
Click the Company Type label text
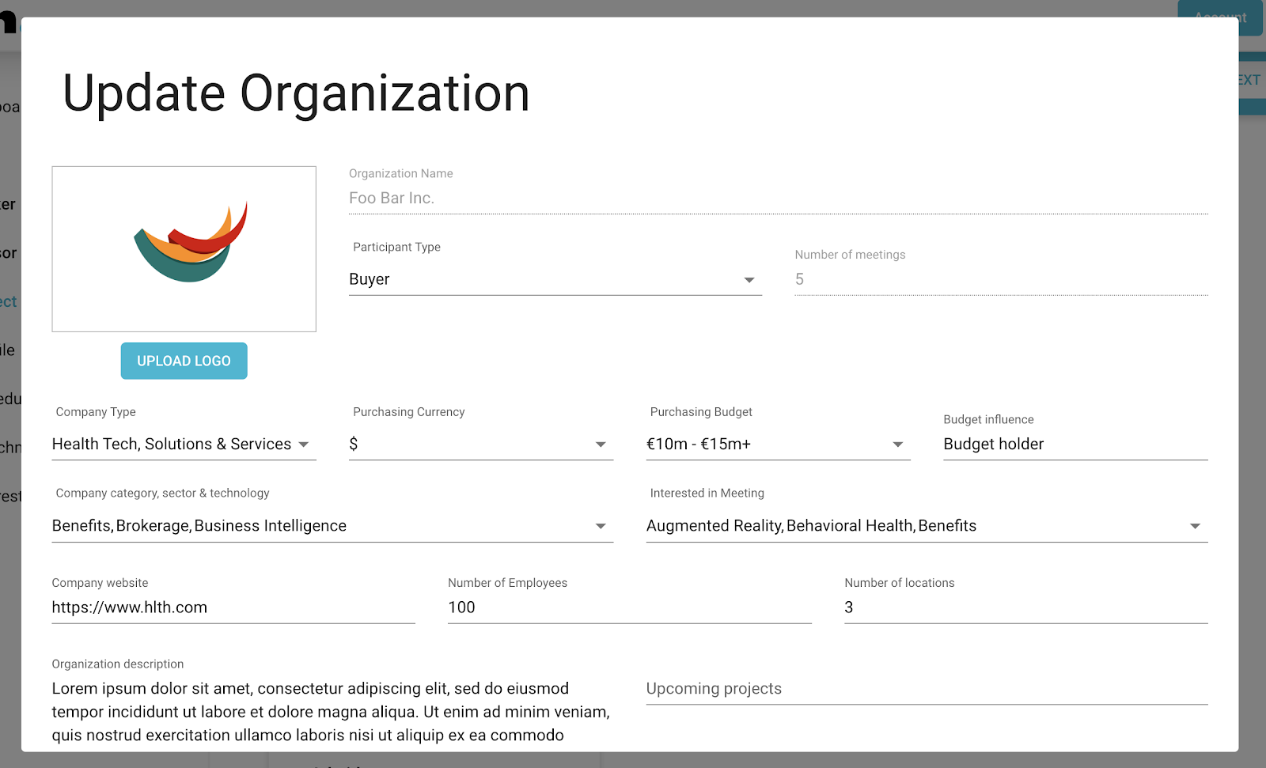tap(96, 412)
